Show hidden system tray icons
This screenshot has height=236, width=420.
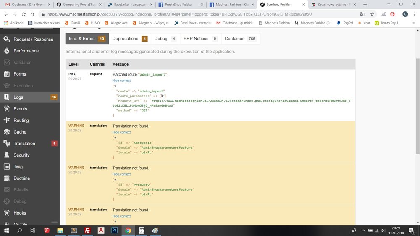pyautogui.click(x=363, y=231)
